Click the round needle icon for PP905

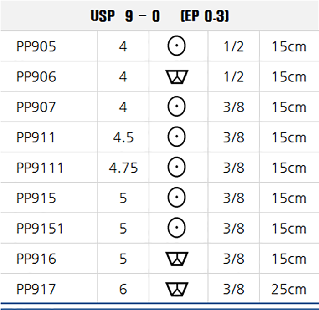tap(177, 46)
